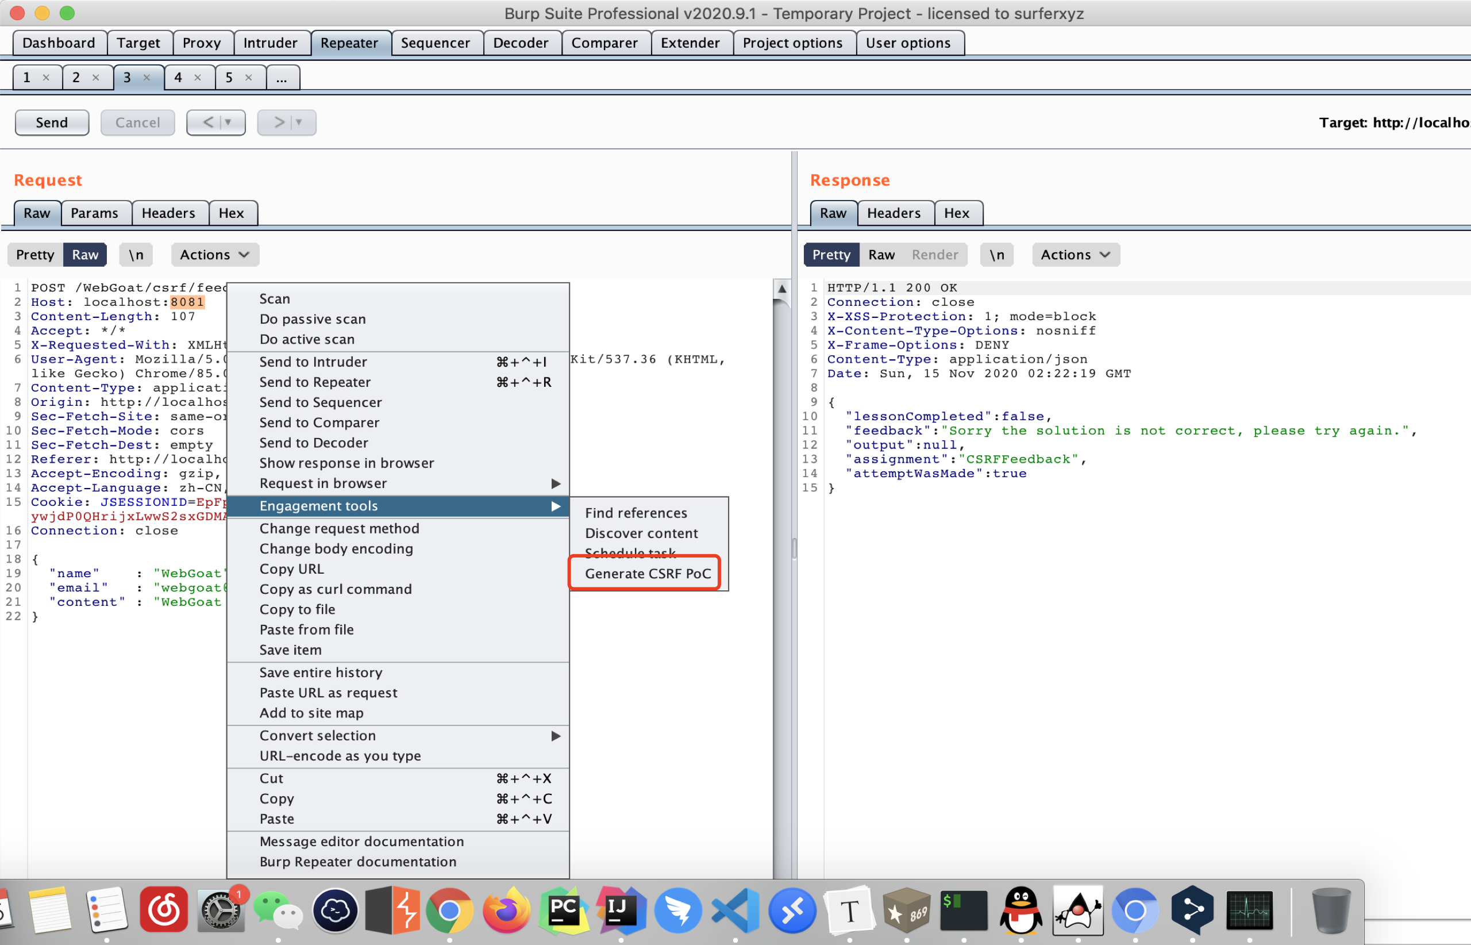This screenshot has width=1471, height=945.
Task: Click the Send button
Action: coord(52,123)
